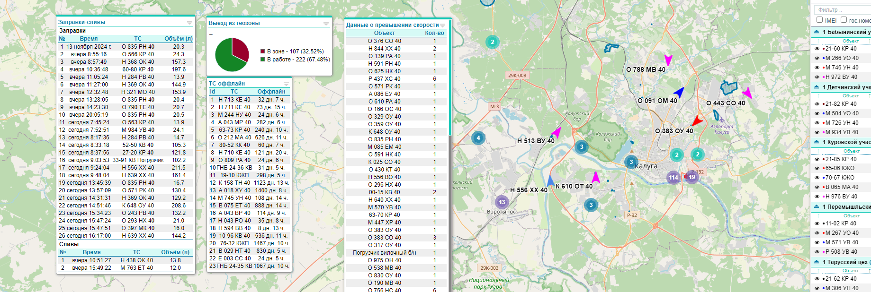
Task: Click the Р-92 road shield on map
Action: pyautogui.click(x=632, y=215)
